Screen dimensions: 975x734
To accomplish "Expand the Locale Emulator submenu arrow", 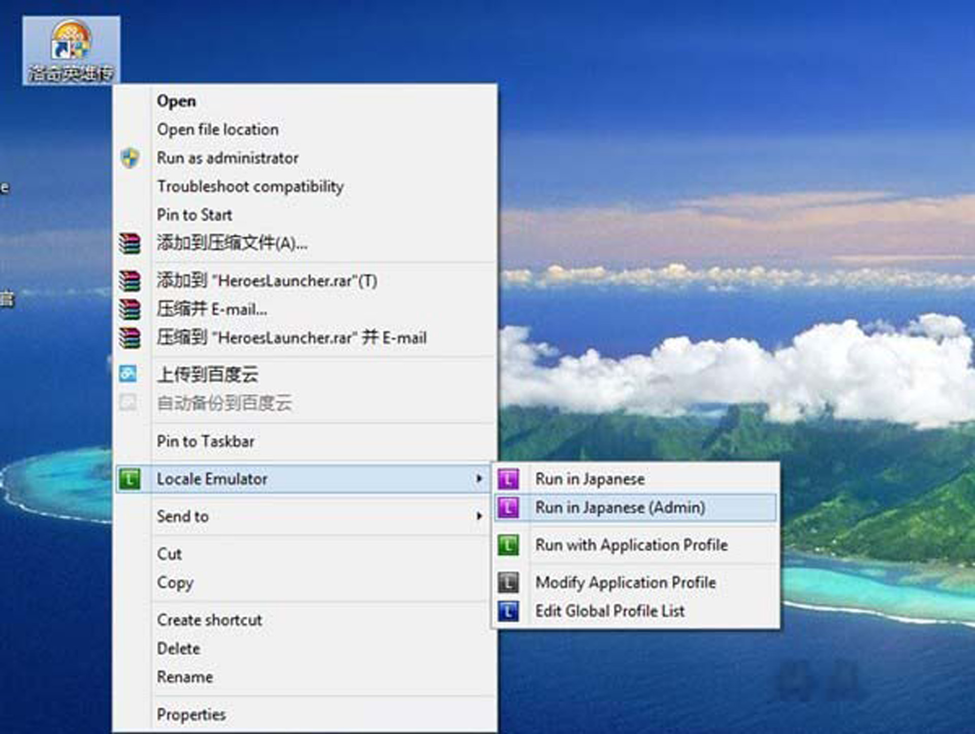I will click(478, 479).
